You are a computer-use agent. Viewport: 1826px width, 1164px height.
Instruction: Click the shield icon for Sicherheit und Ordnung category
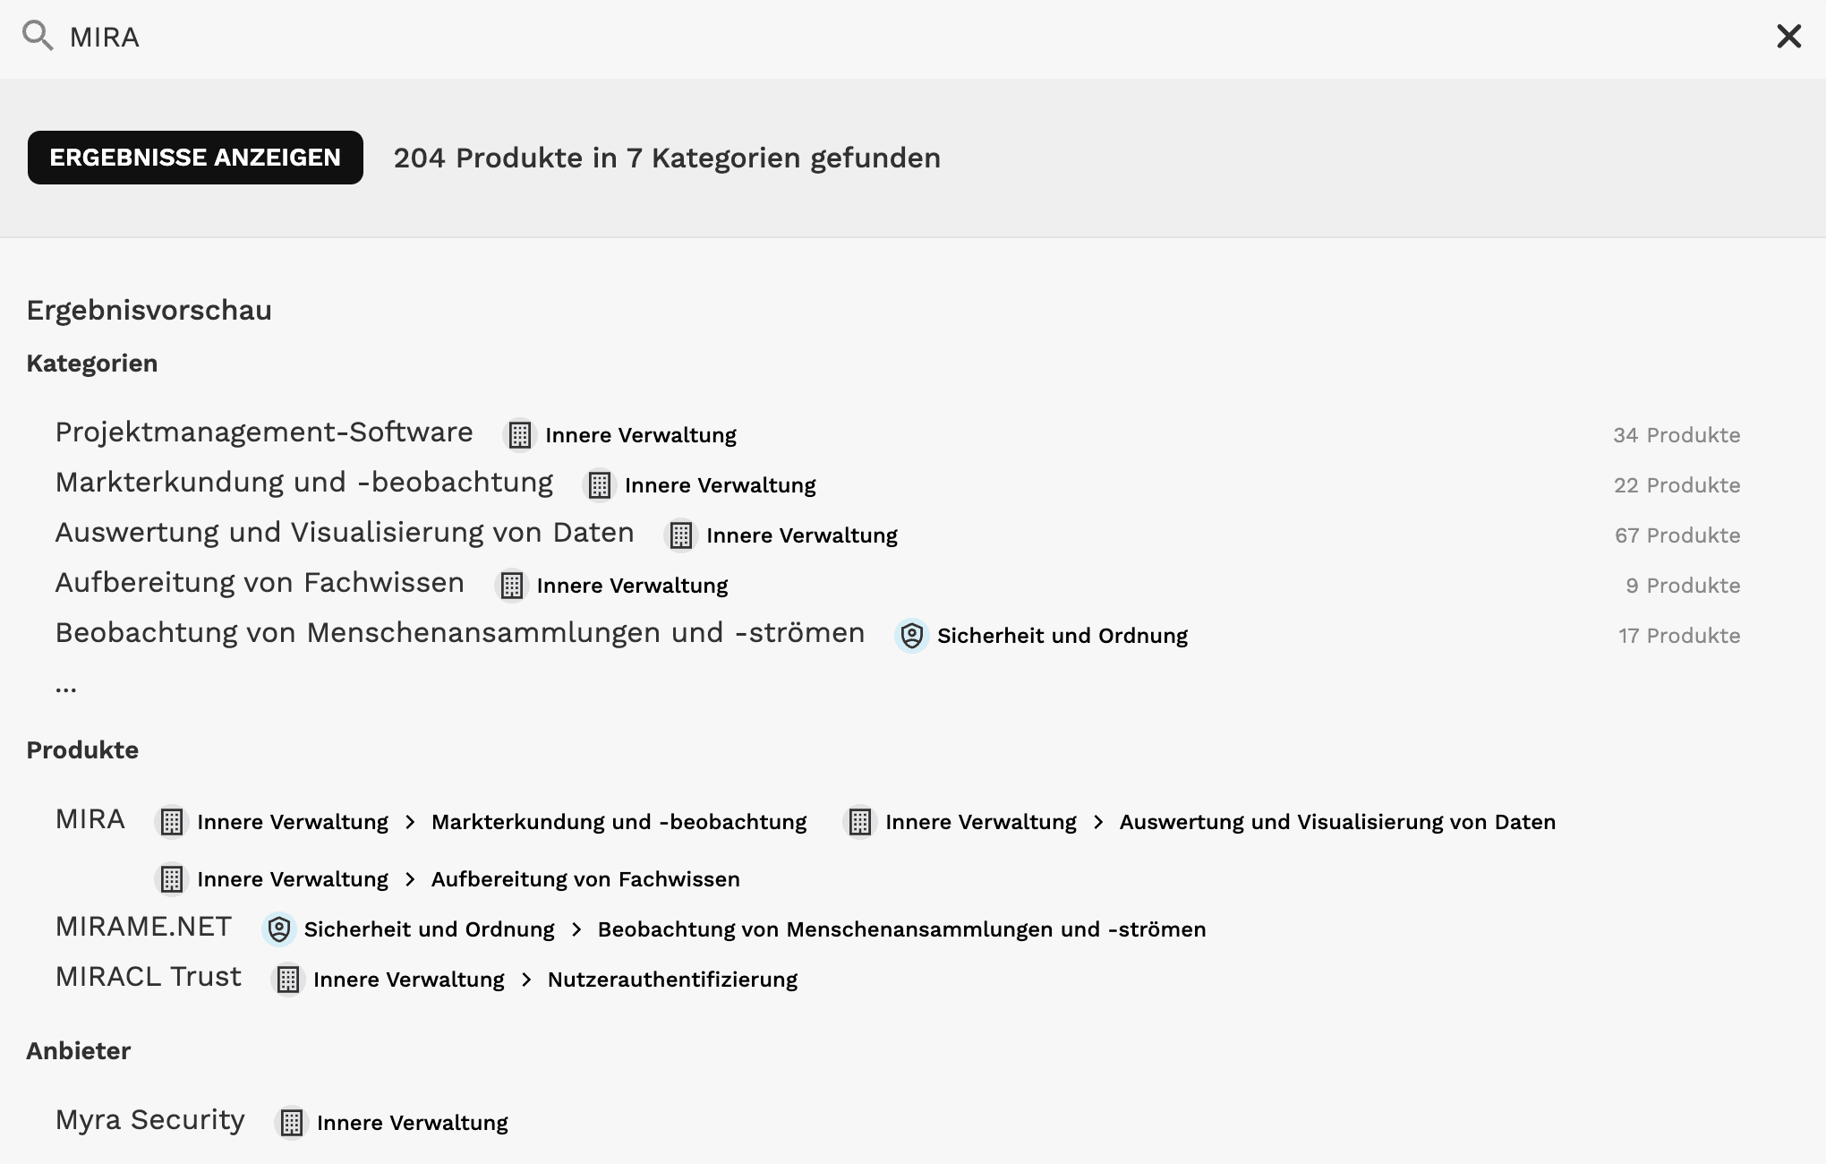pyautogui.click(x=912, y=636)
